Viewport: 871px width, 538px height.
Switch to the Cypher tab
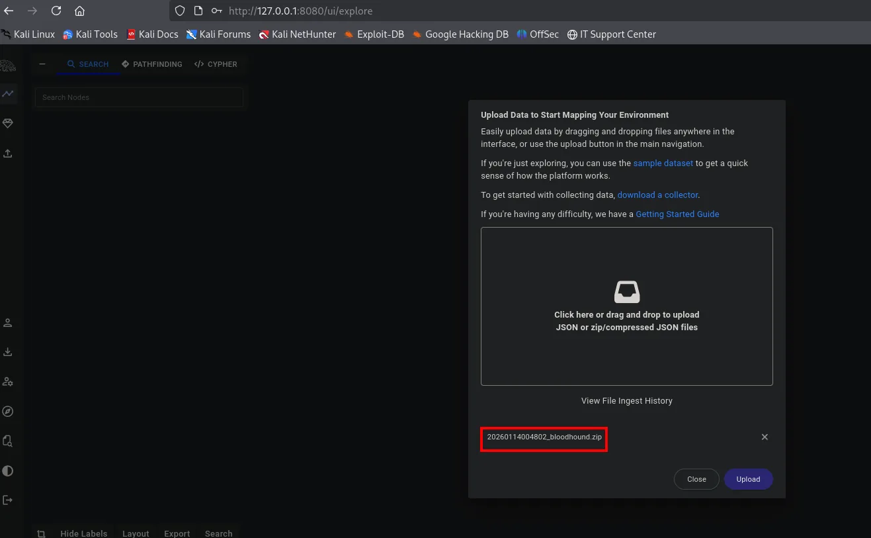216,64
